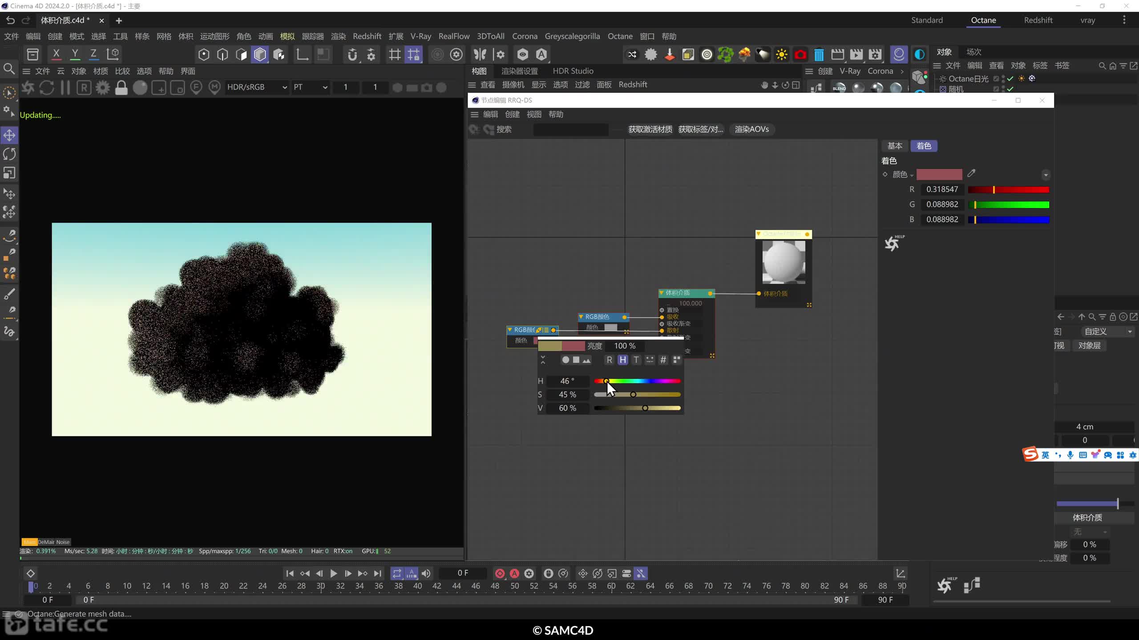1139x640 pixels.
Task: Toggle Octane日光 enable checkmark in object manager
Action: [x=1010, y=79]
